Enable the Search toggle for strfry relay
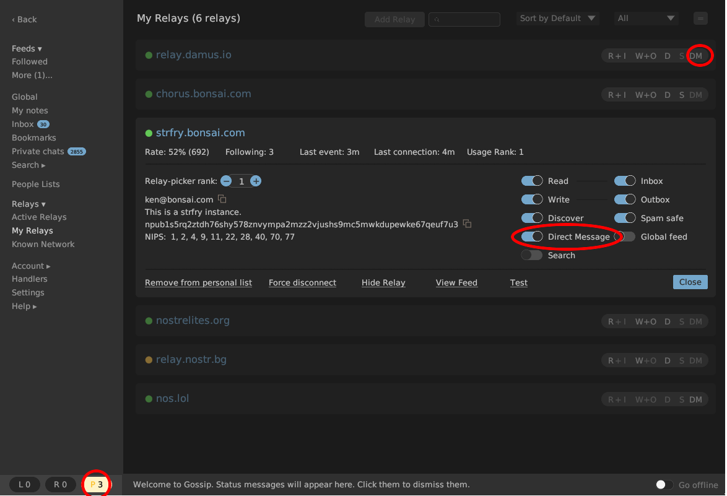The image size is (727, 496). tap(532, 255)
